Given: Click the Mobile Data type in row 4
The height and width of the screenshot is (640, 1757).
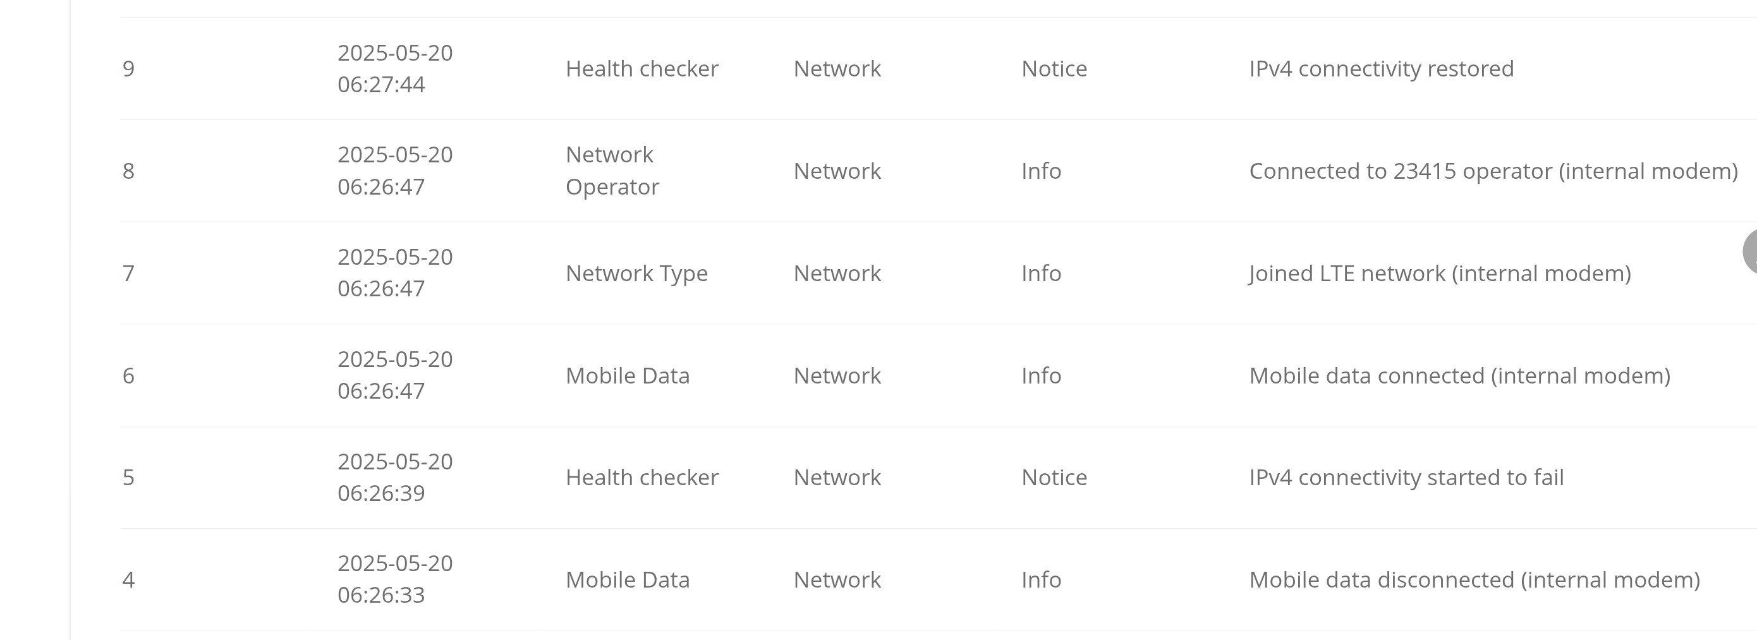Looking at the screenshot, I should click(x=628, y=579).
